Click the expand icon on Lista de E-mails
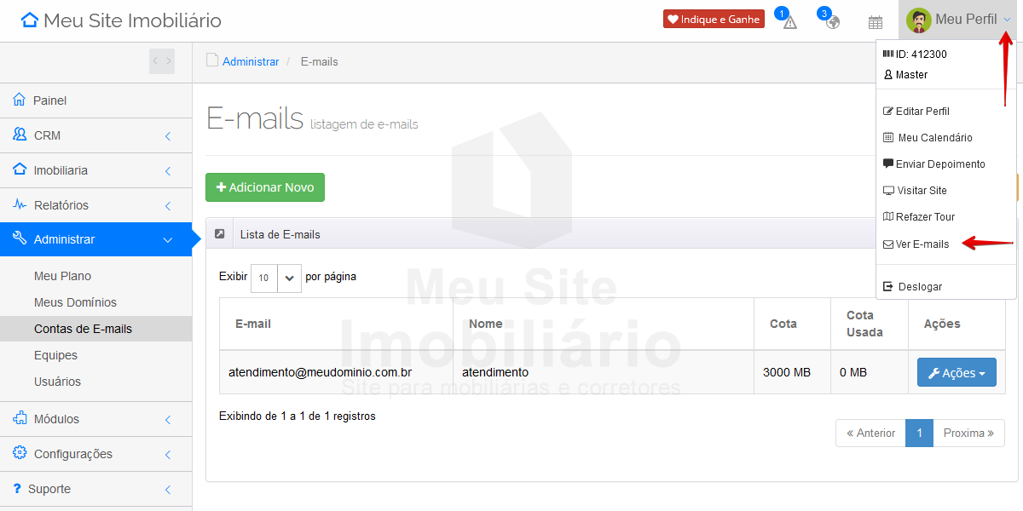Viewport: 1023px width, 511px height. 220,234
